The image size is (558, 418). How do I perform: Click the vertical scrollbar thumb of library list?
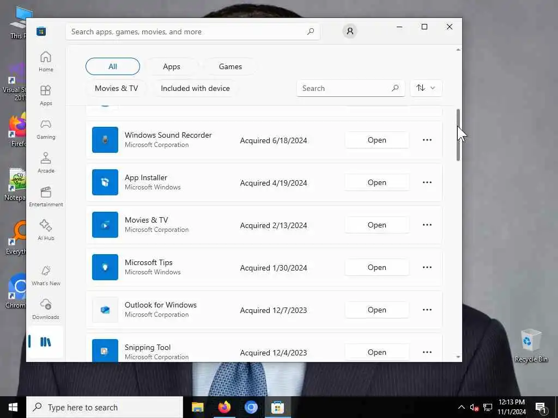click(458, 135)
